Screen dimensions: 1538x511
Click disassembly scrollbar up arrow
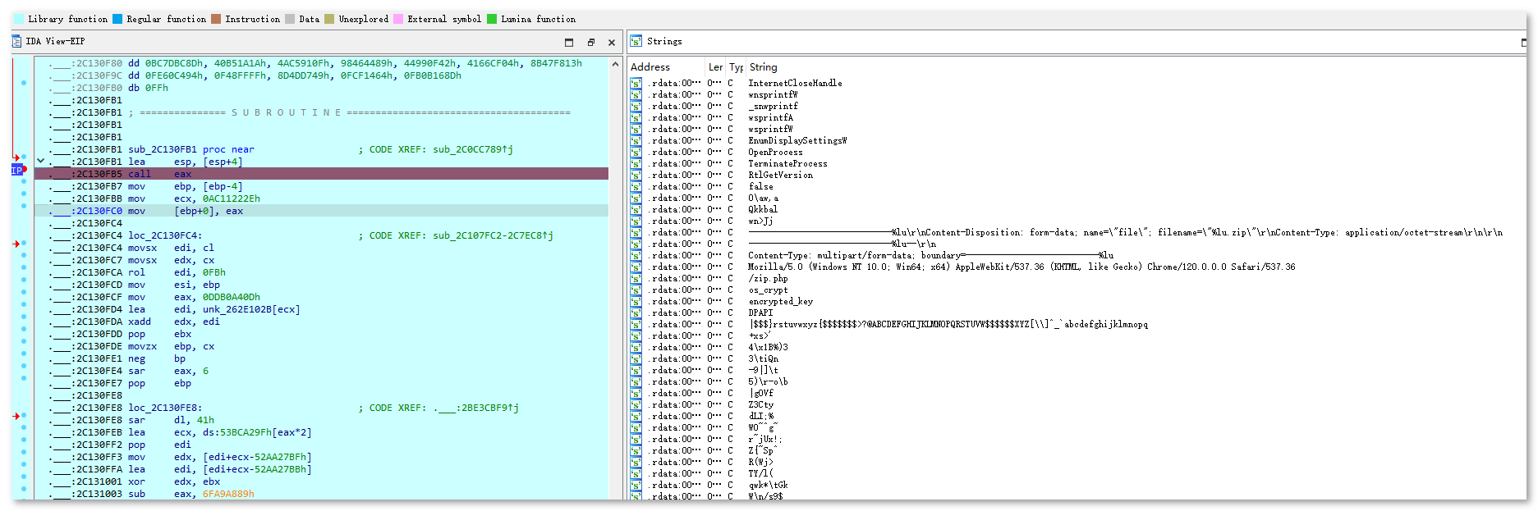pyautogui.click(x=615, y=64)
